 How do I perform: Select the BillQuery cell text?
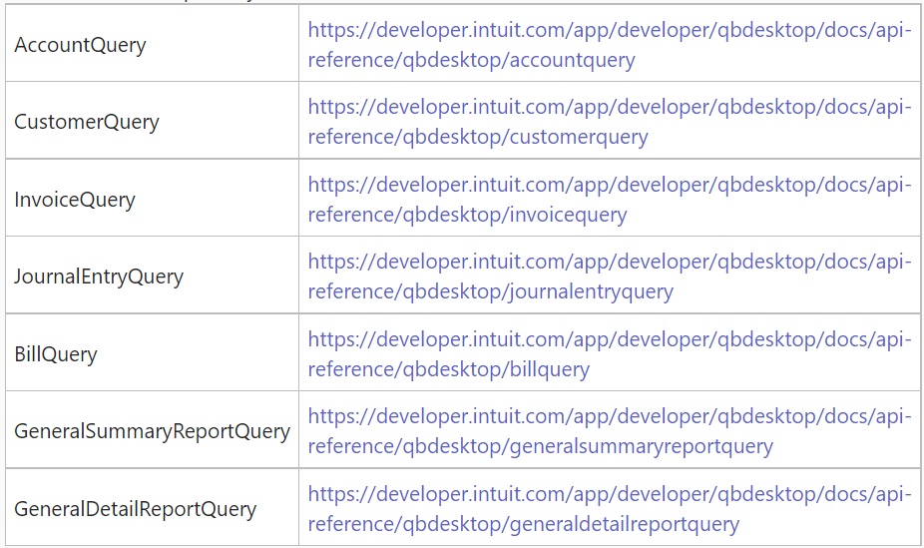[x=56, y=354]
